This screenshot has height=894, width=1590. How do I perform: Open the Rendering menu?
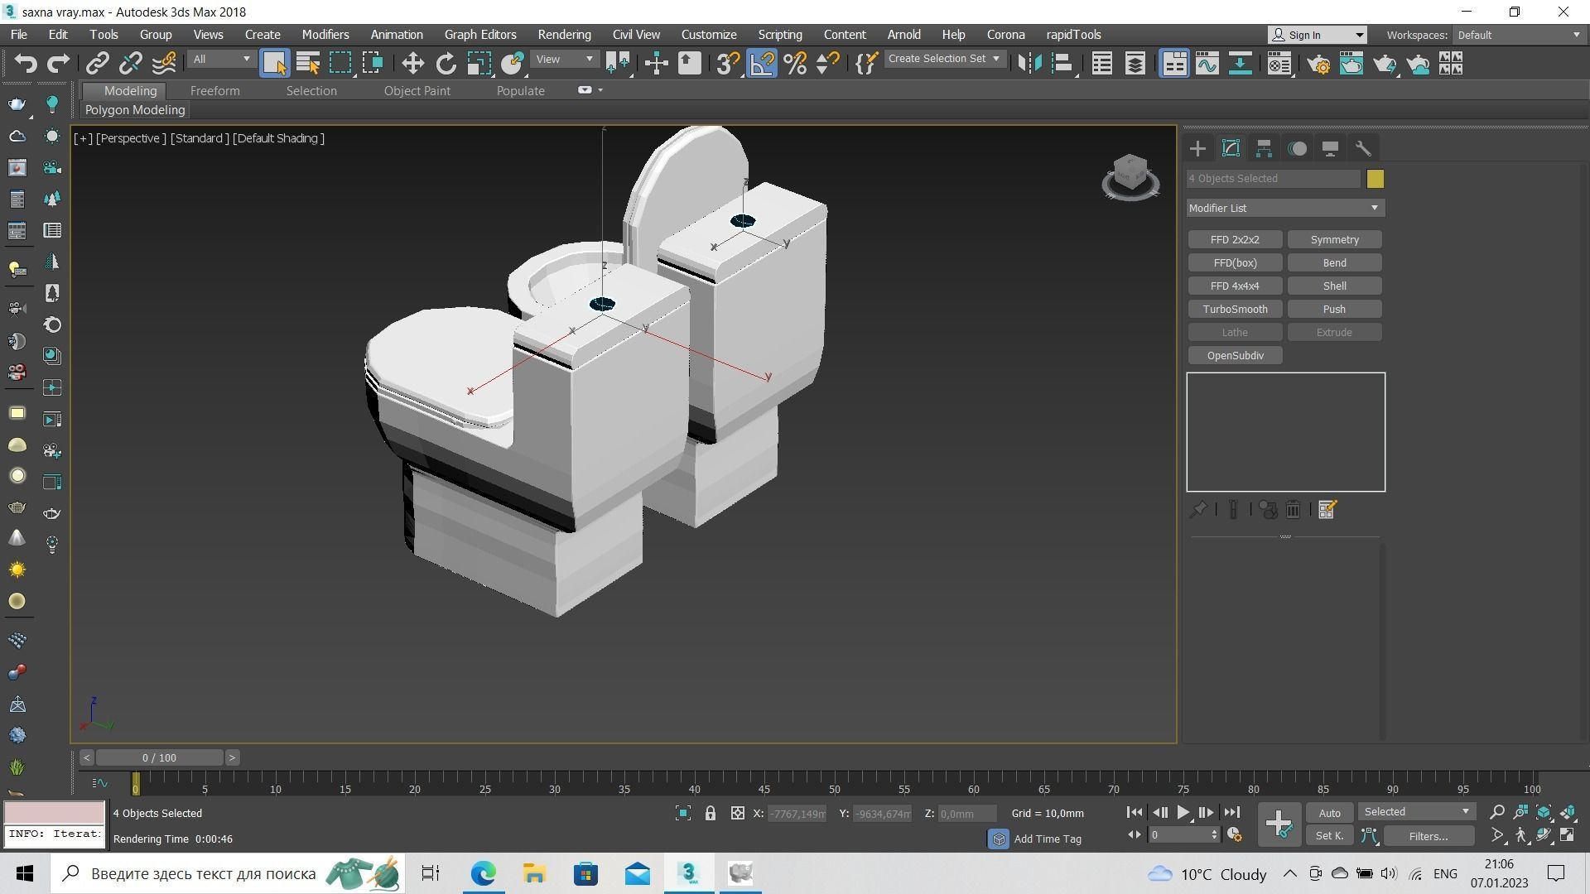[x=564, y=34]
